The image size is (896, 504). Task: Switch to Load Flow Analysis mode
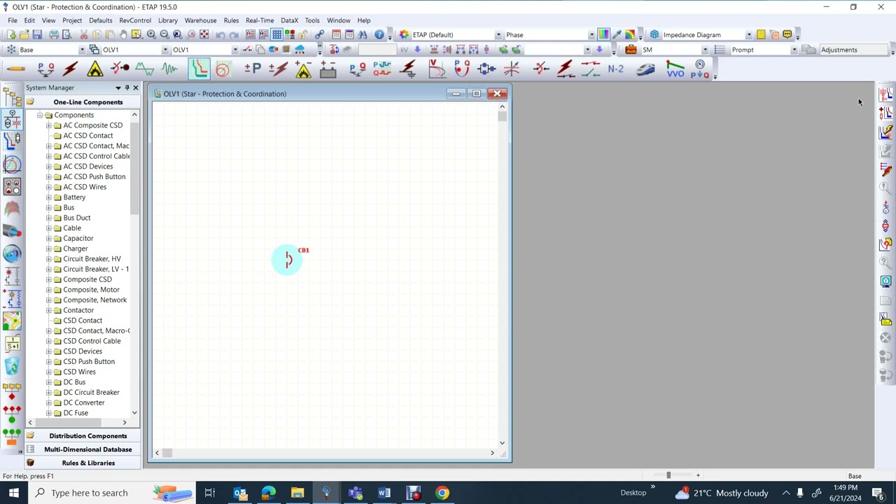tap(45, 69)
